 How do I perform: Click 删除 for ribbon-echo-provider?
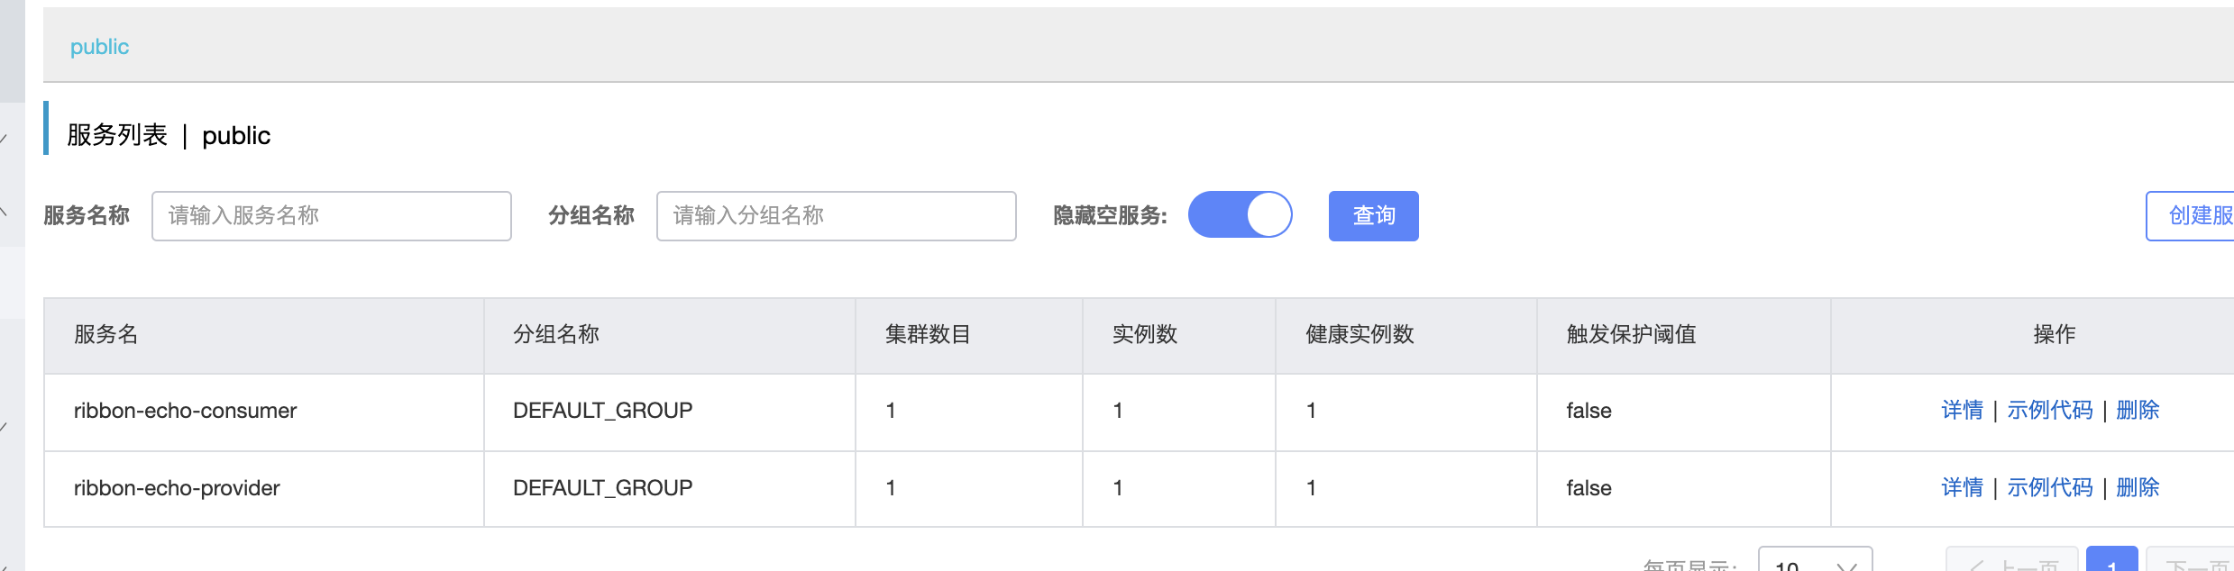[2138, 488]
